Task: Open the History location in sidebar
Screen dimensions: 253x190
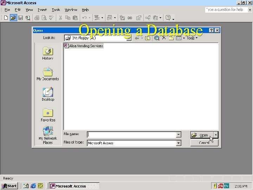Action: pos(48,53)
